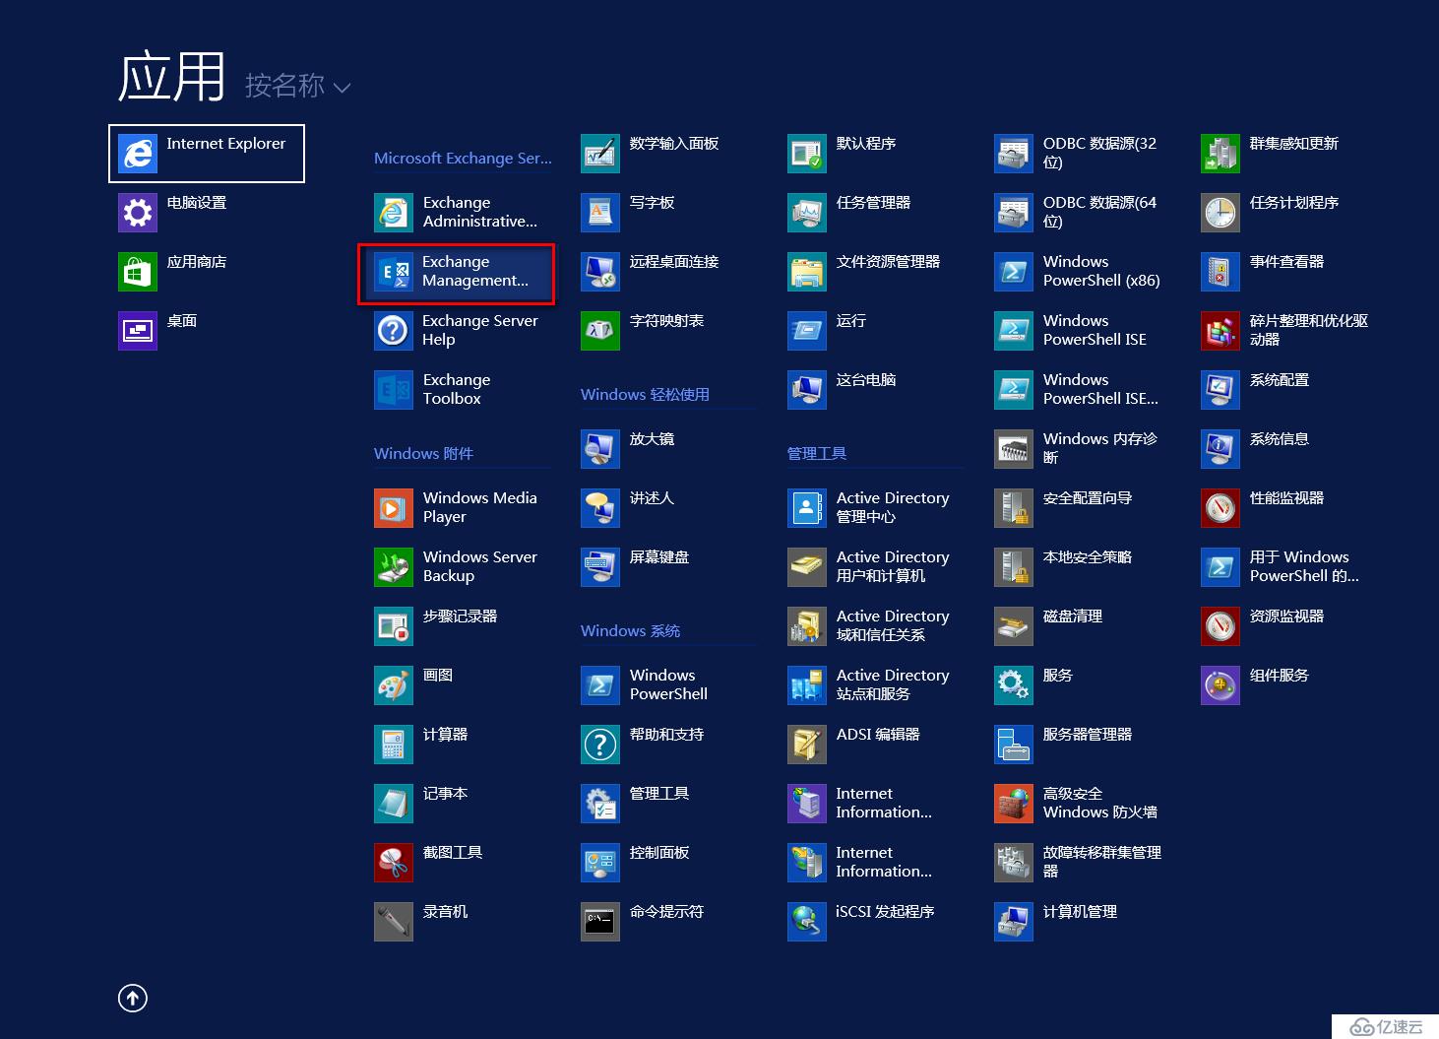The height and width of the screenshot is (1039, 1439).
Task: Open 电脑设置 gear icon
Action: pyautogui.click(x=138, y=213)
